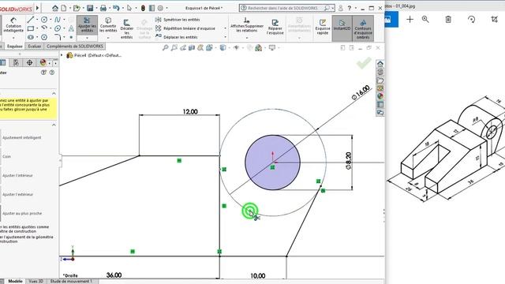
Task: Open dropdown under Ajuster les entités
Action: point(87,38)
